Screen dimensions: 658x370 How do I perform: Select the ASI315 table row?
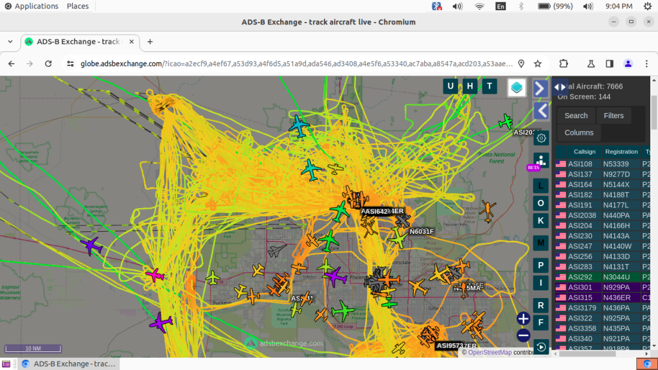point(603,297)
